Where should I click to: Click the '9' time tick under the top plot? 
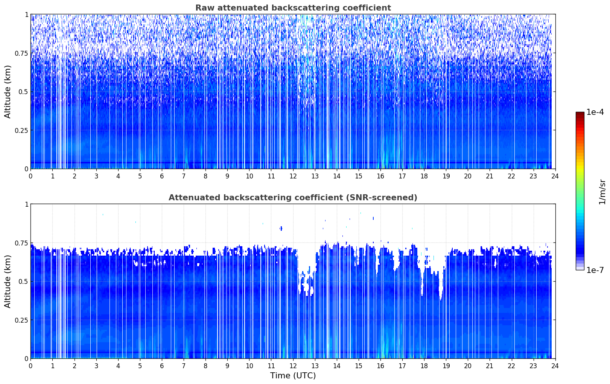(x=227, y=176)
